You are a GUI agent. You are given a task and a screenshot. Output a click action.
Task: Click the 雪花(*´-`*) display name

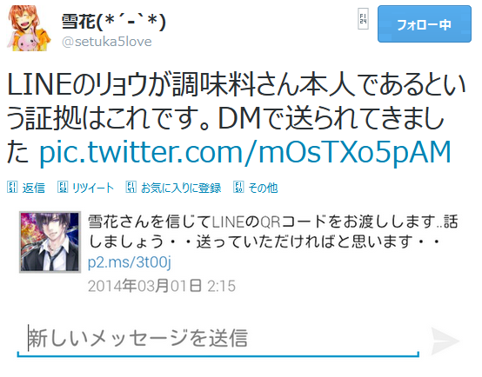[x=113, y=22]
